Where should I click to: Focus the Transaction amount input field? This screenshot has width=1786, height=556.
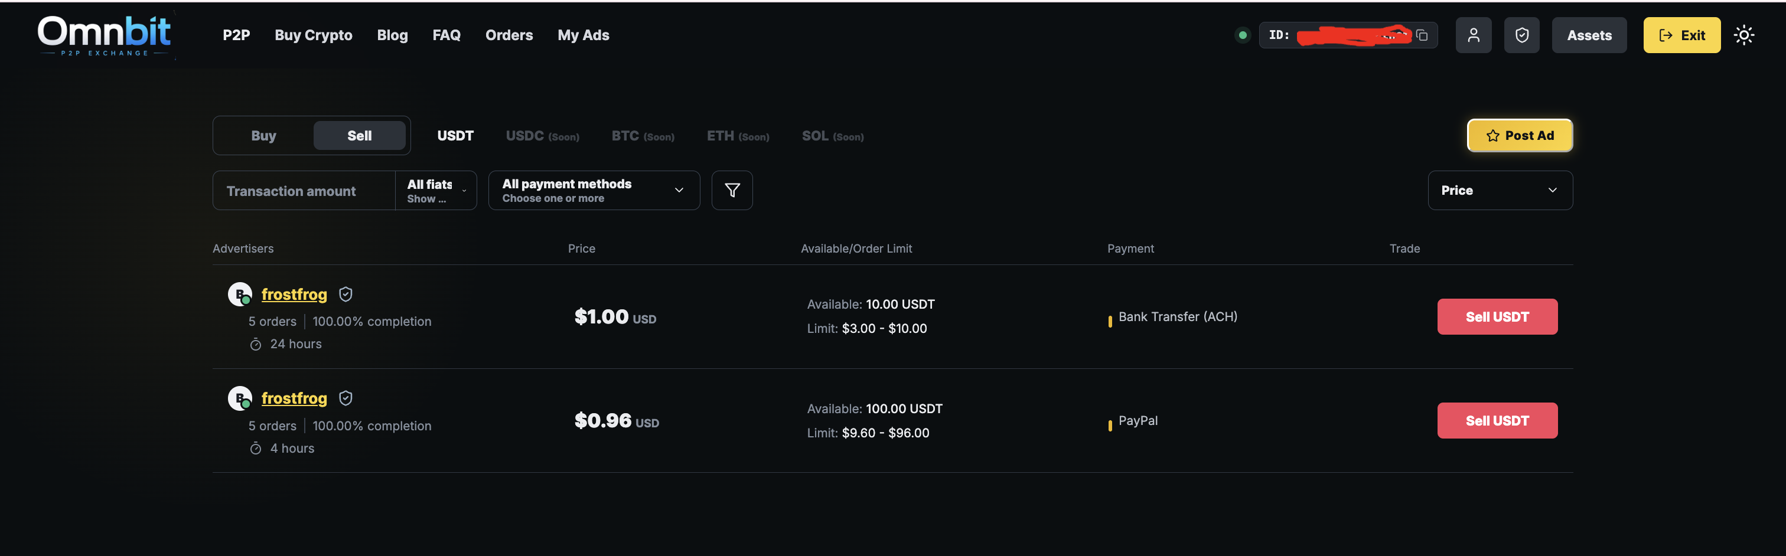304,191
